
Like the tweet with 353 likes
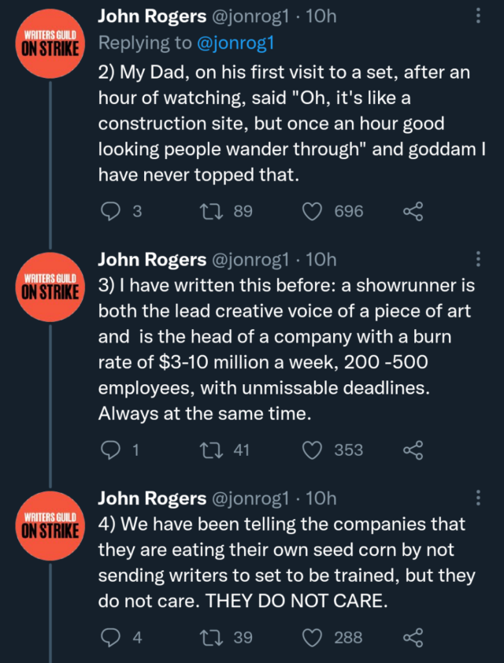click(x=313, y=450)
